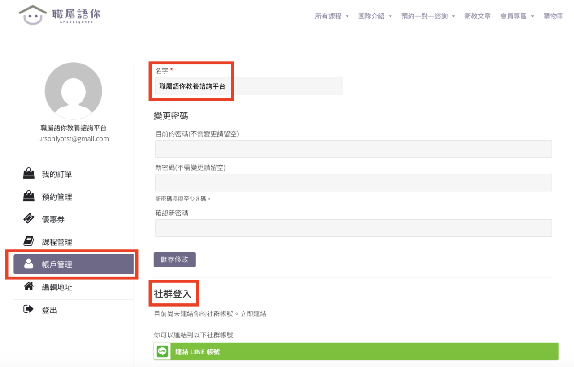This screenshot has height=367, width=574.
Task: Focus the 目前的密碼 current password field
Action: point(353,149)
